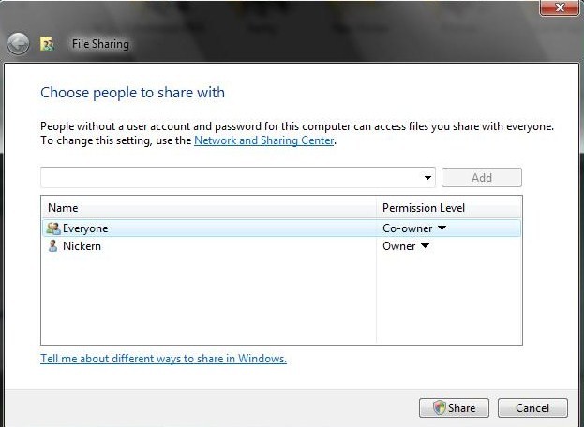The width and height of the screenshot is (584, 427).
Task: Select the Everyone row name
Action: coord(85,228)
